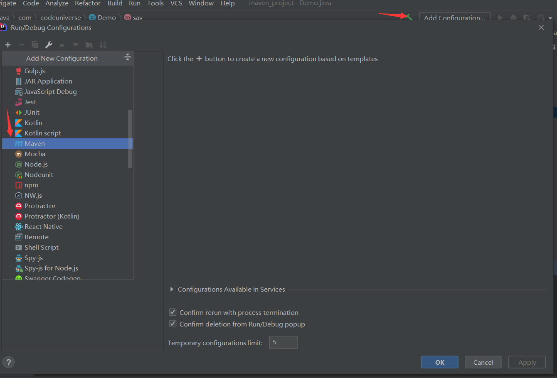The image size is (557, 378).
Task: Click the Create New Folder icon
Action: 89,45
